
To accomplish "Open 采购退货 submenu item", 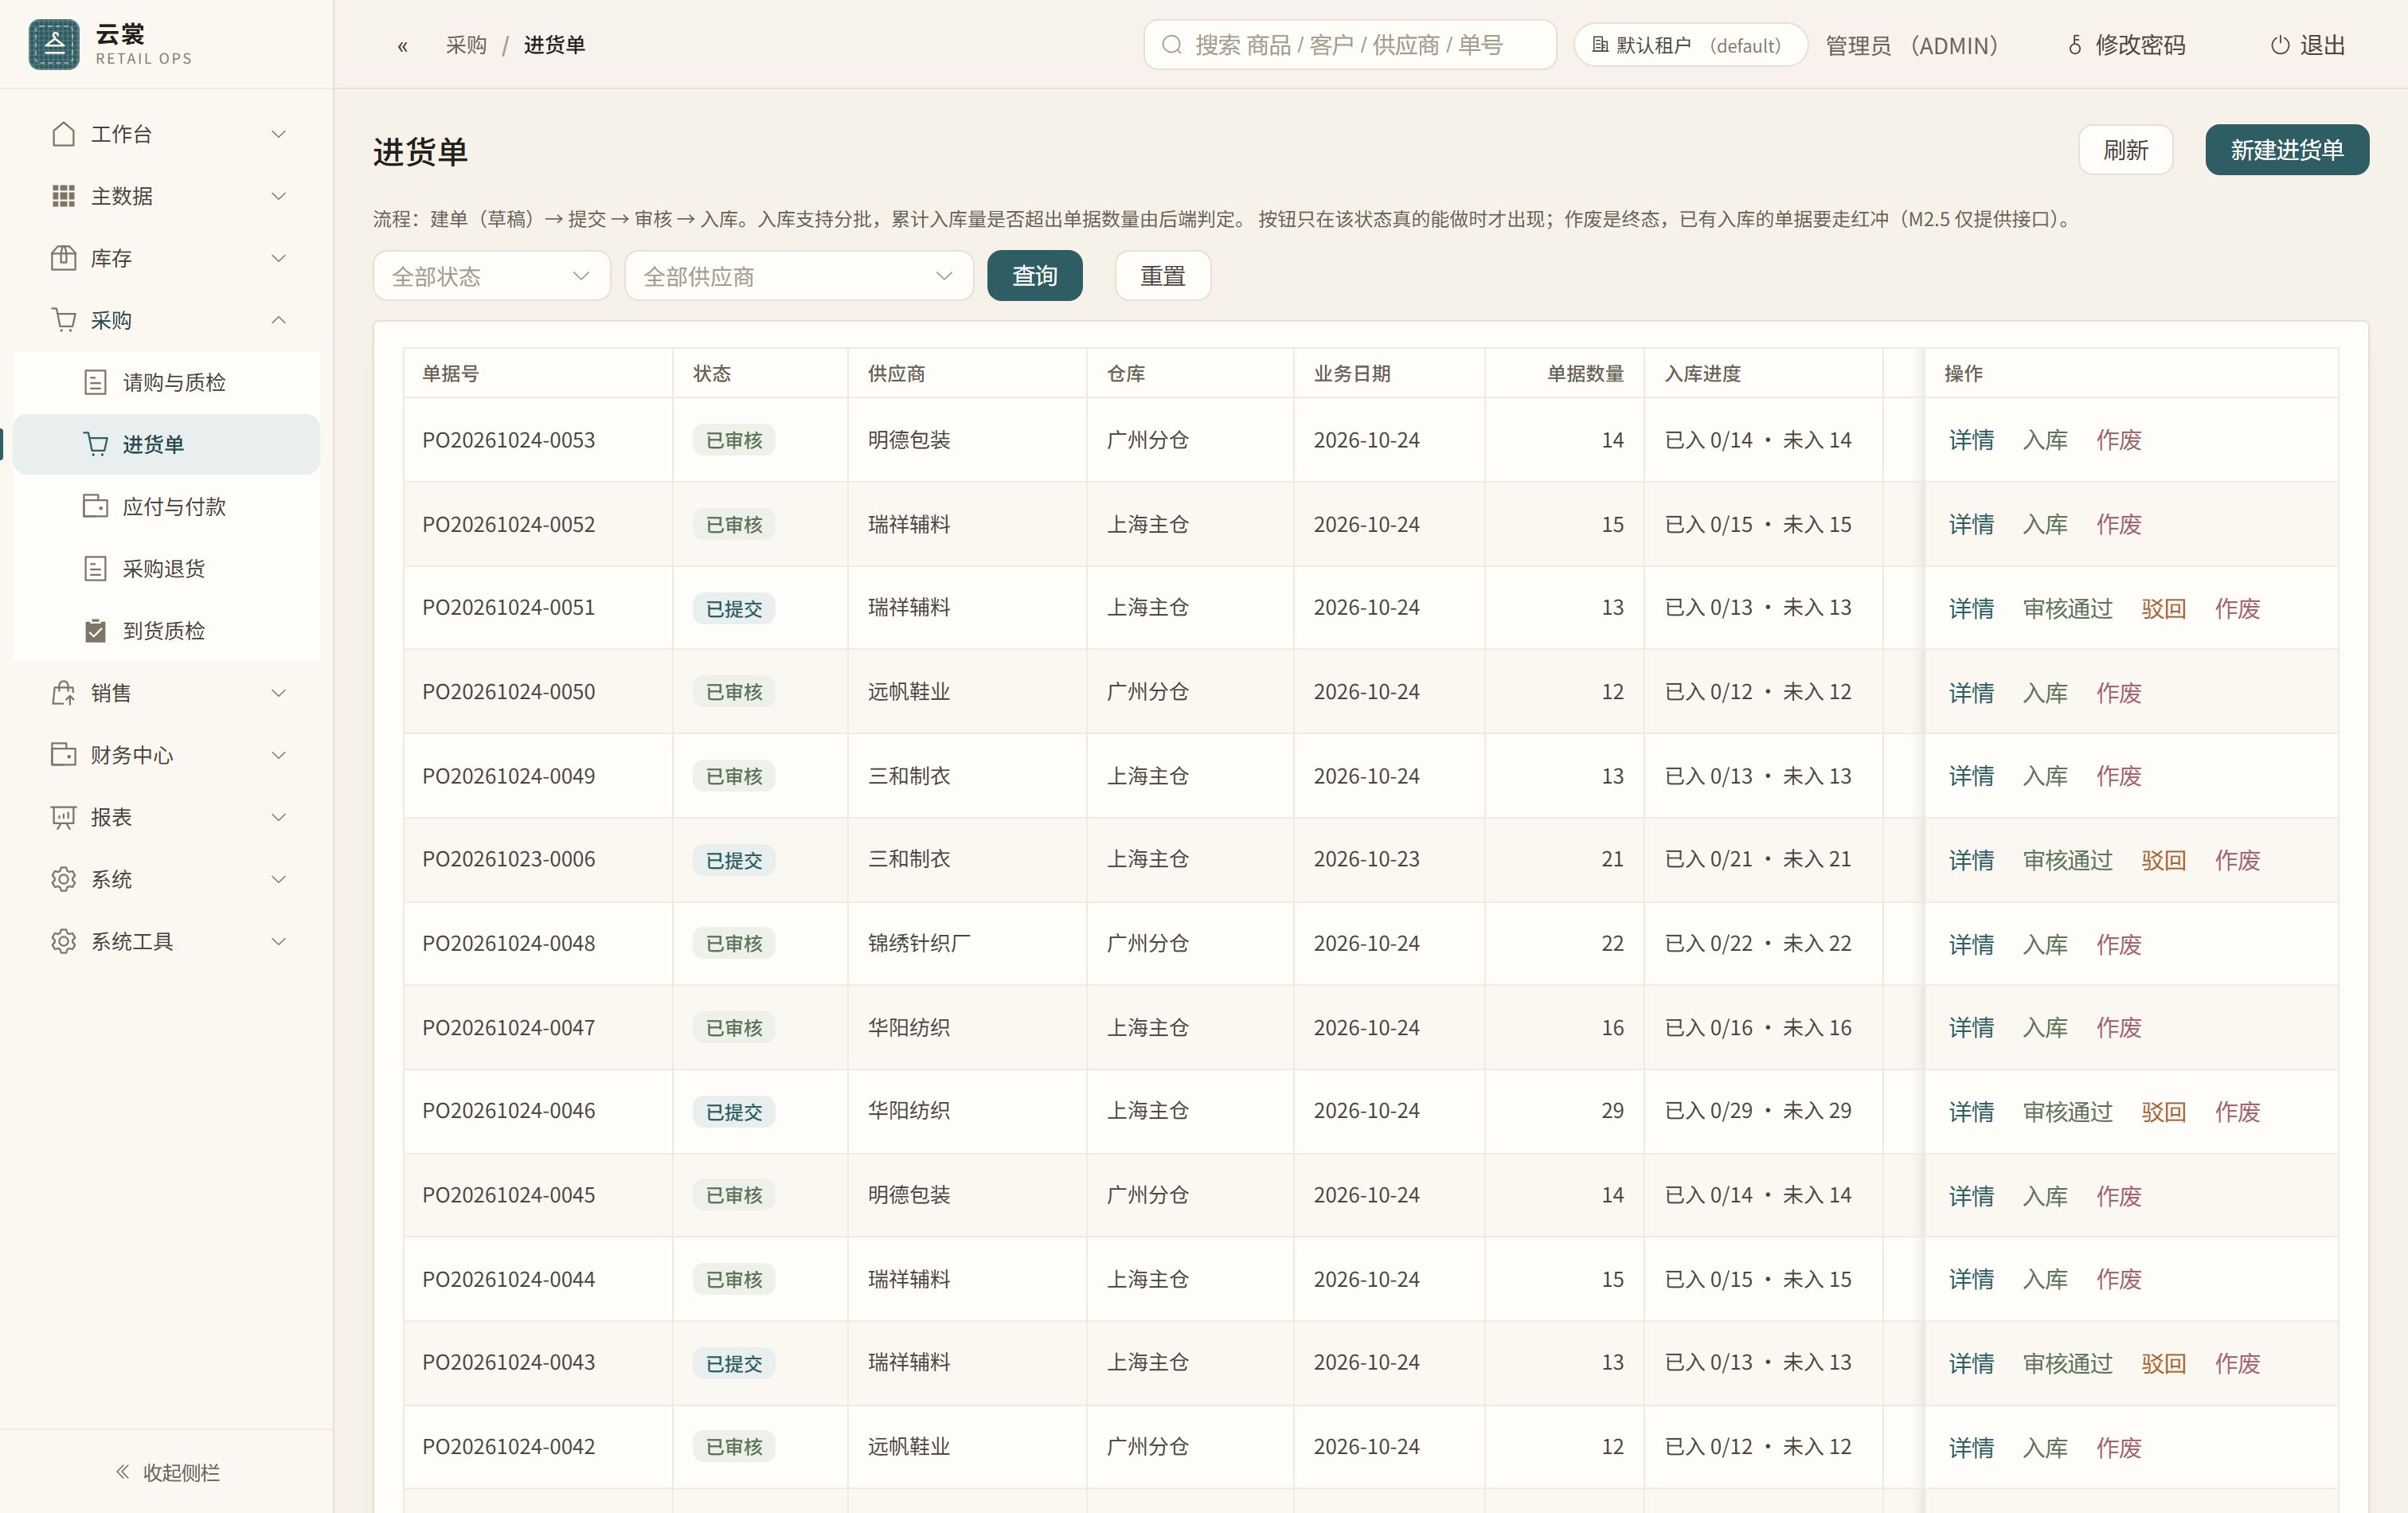I will [166, 568].
